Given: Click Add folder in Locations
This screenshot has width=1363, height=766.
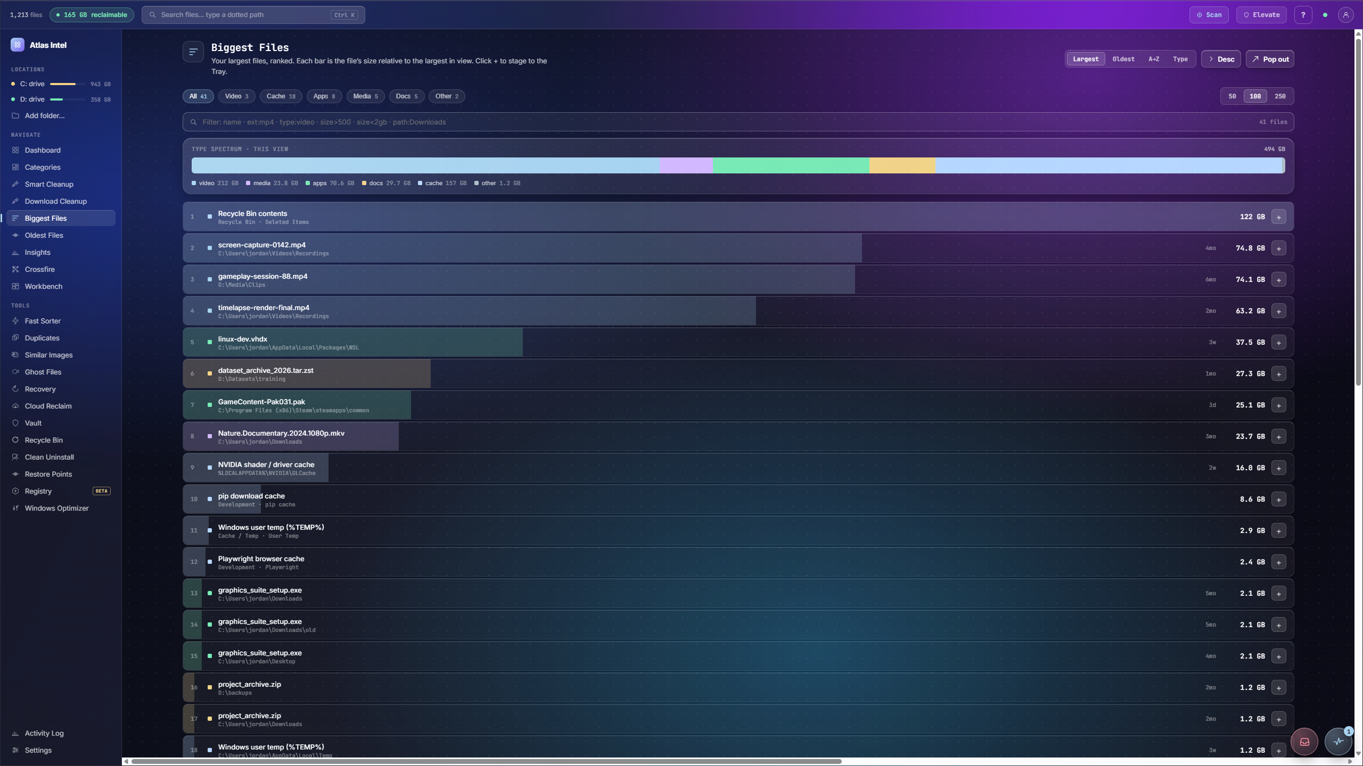Looking at the screenshot, I should point(61,115).
